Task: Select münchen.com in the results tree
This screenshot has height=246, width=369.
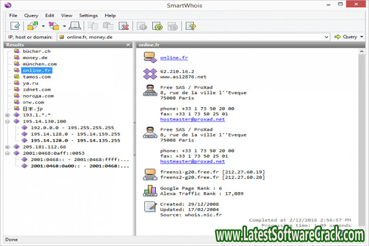Action: point(40,64)
